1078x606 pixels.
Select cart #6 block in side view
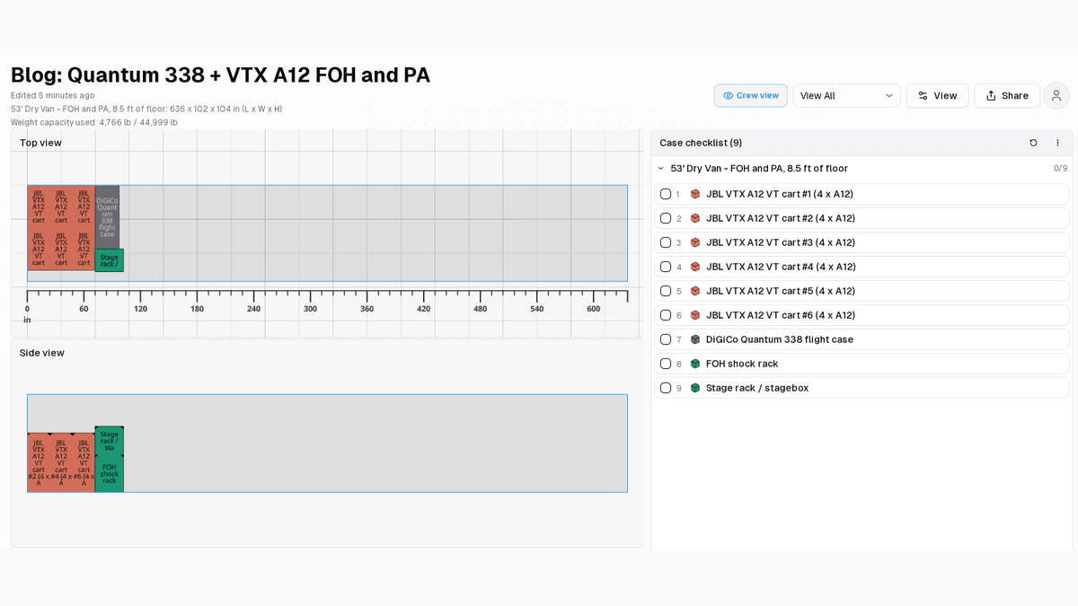[x=84, y=462]
